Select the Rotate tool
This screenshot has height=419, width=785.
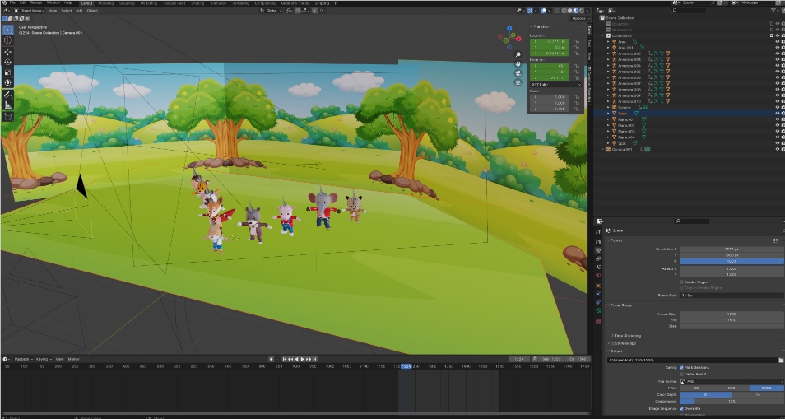point(7,62)
